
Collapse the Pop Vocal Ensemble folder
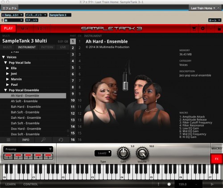coord(5,90)
